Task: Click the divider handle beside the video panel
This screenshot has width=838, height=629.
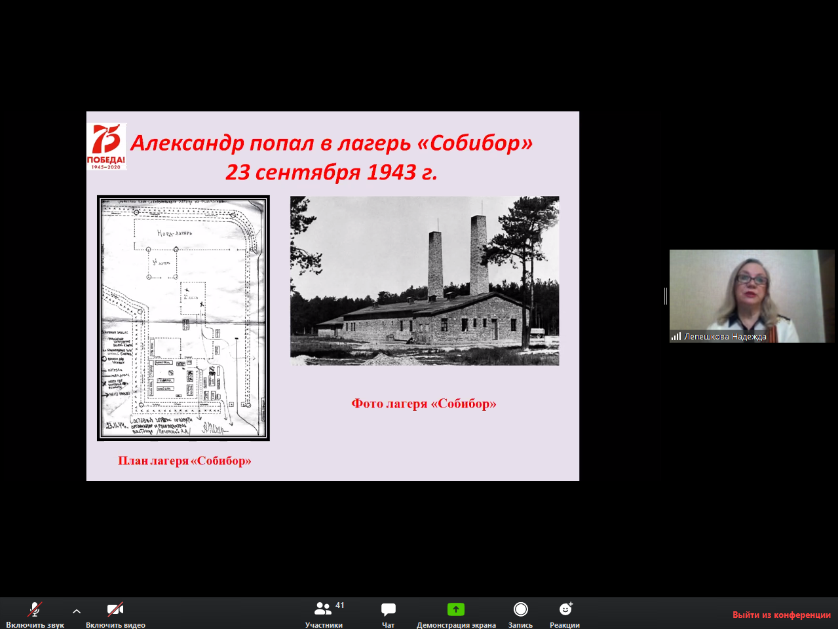Action: (x=666, y=296)
